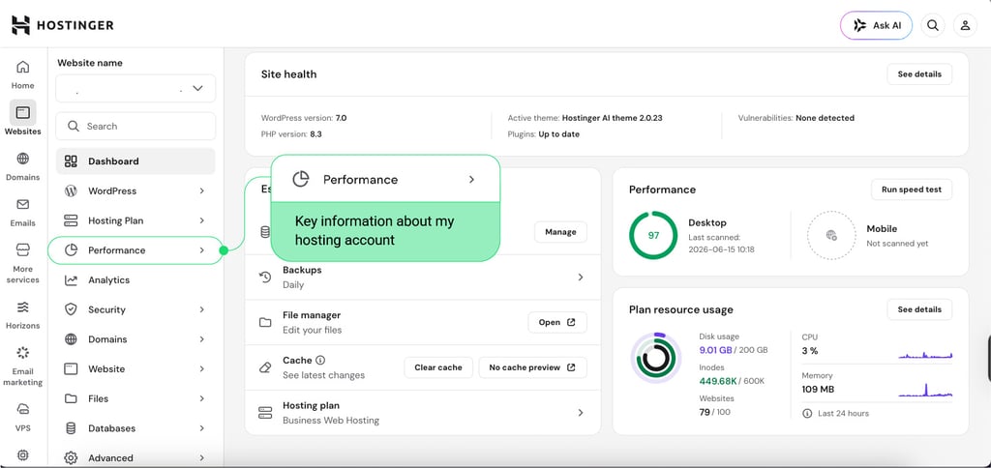Open the Website name dropdown
991x468 pixels.
tap(135, 88)
